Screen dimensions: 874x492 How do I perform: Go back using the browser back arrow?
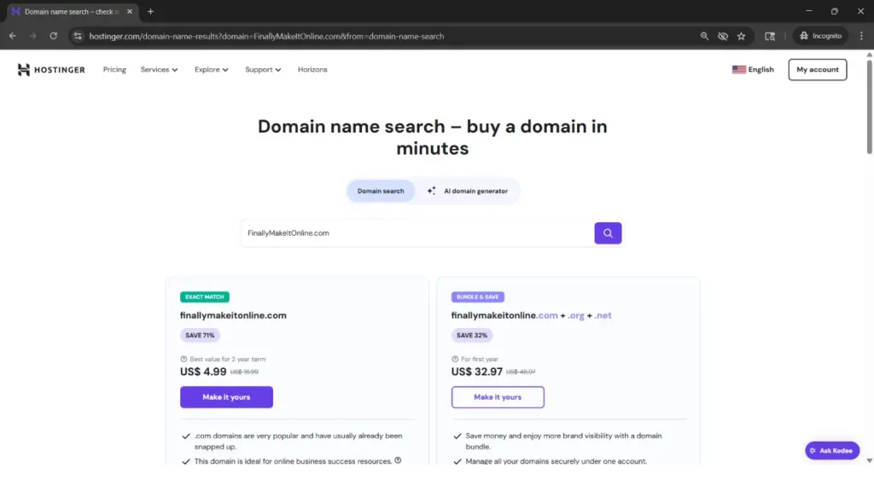tap(13, 36)
